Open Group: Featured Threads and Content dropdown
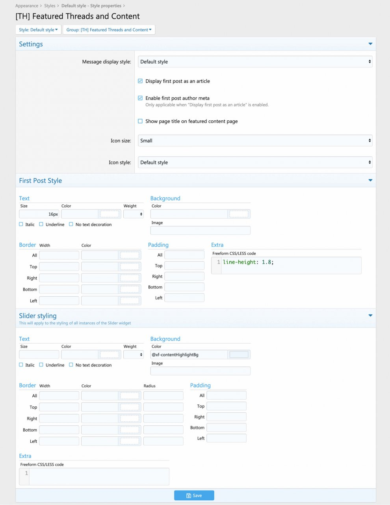This screenshot has height=505, width=390. 109,30
